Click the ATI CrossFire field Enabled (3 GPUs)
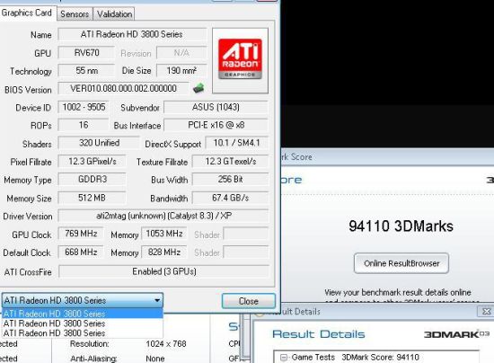 pyautogui.click(x=163, y=271)
